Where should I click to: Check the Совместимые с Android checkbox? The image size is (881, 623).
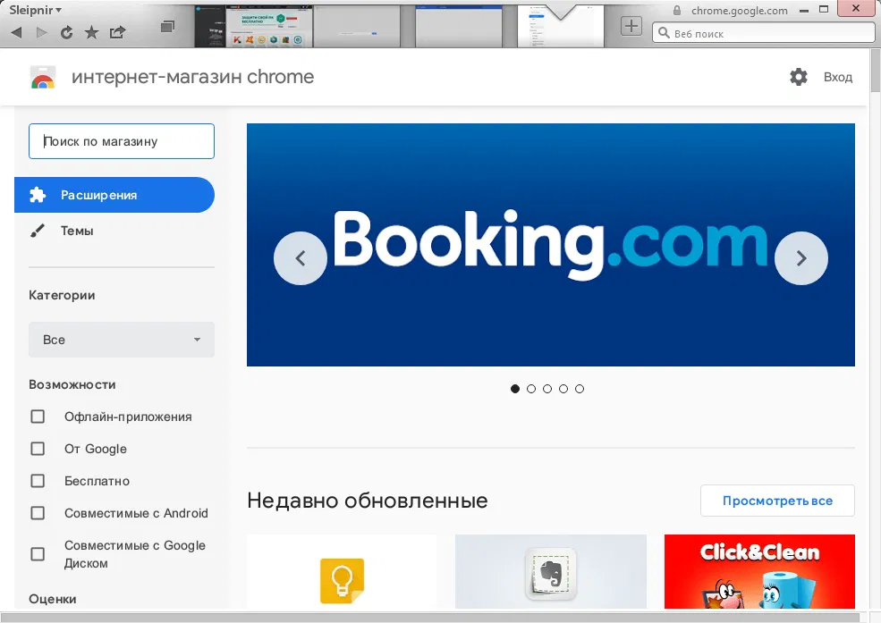38,513
